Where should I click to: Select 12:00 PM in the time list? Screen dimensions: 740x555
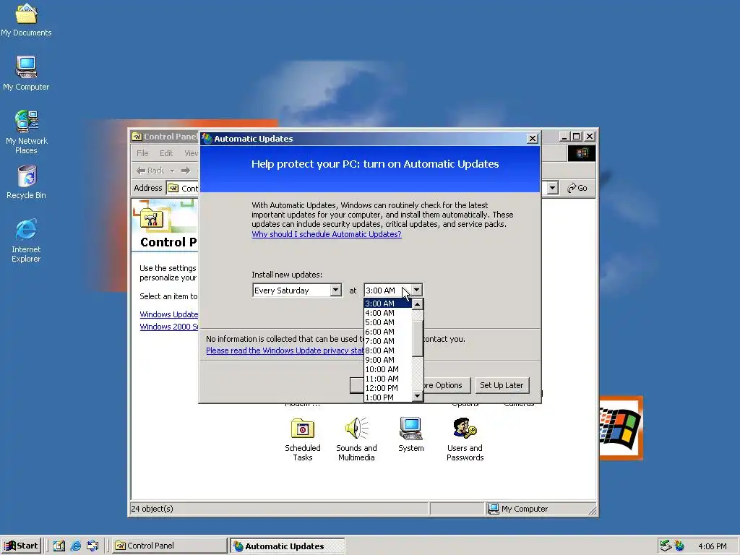(387, 388)
